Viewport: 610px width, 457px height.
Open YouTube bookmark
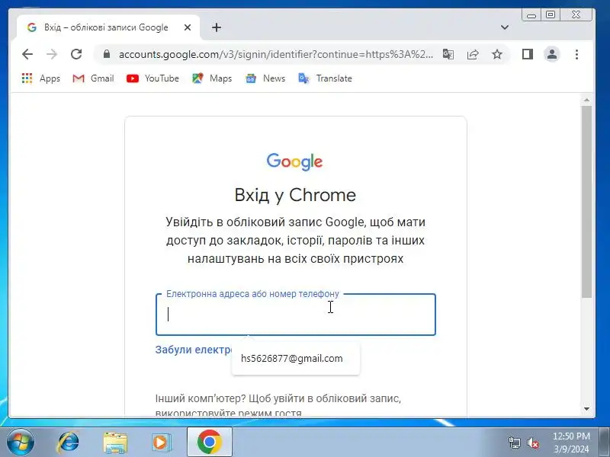tap(153, 78)
